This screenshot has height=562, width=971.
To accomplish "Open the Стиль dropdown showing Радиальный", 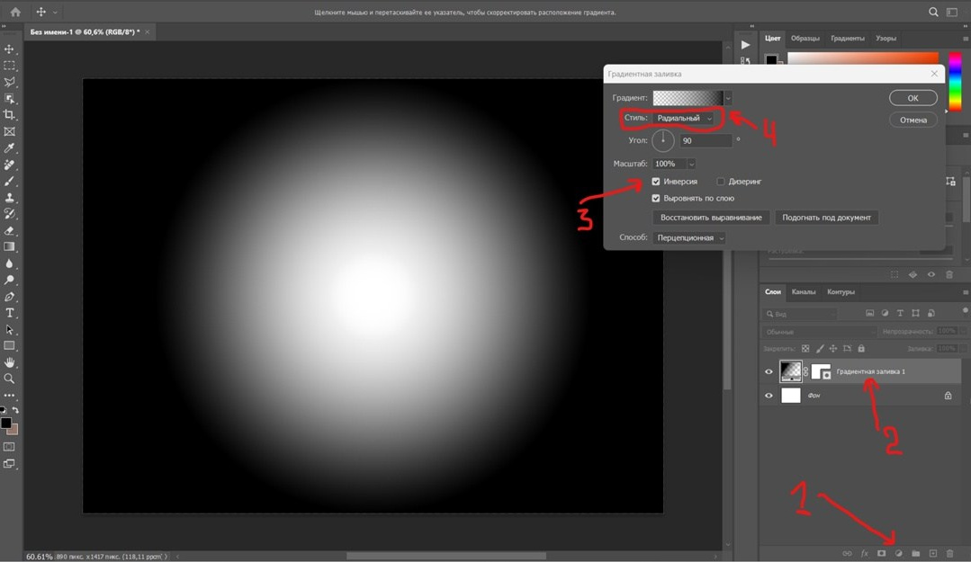I will coord(684,118).
